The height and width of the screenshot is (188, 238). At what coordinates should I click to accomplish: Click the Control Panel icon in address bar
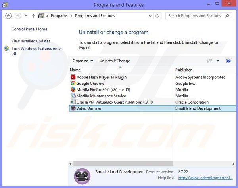41,16
